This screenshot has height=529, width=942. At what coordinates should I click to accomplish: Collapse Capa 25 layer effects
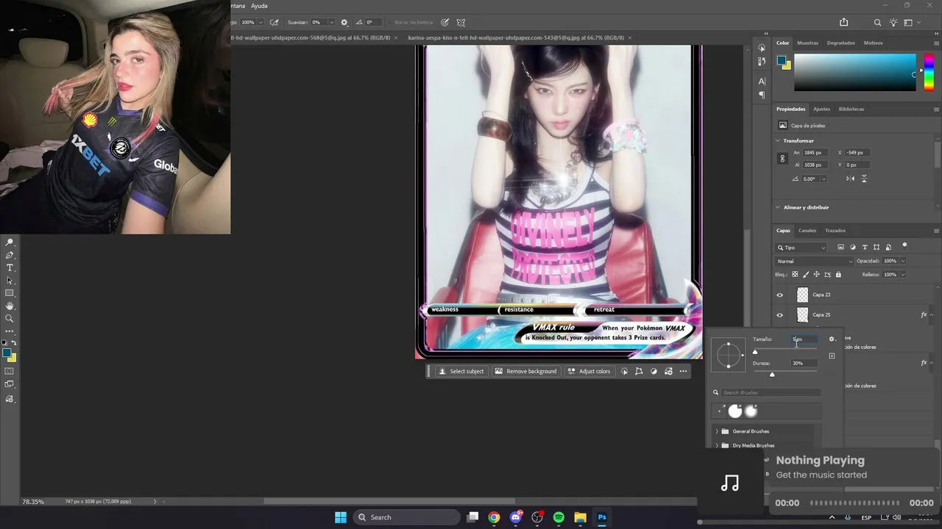pyautogui.click(x=932, y=314)
